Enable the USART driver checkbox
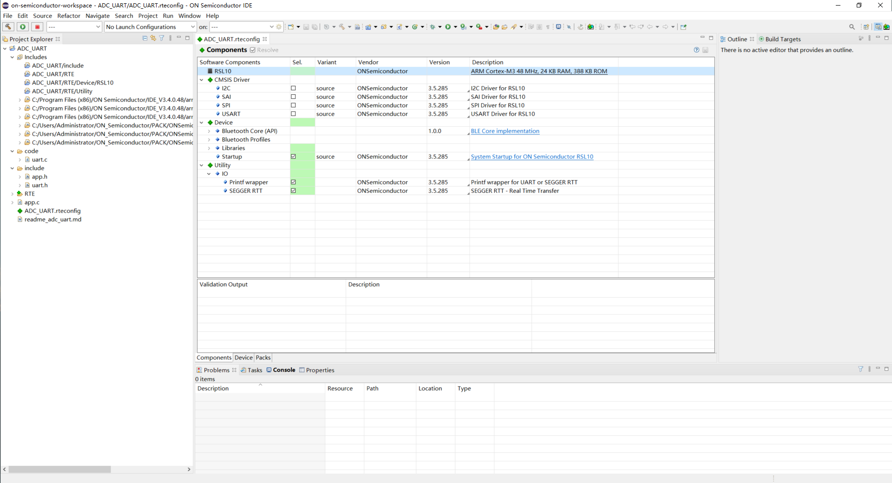The height and width of the screenshot is (483, 892). click(x=293, y=114)
